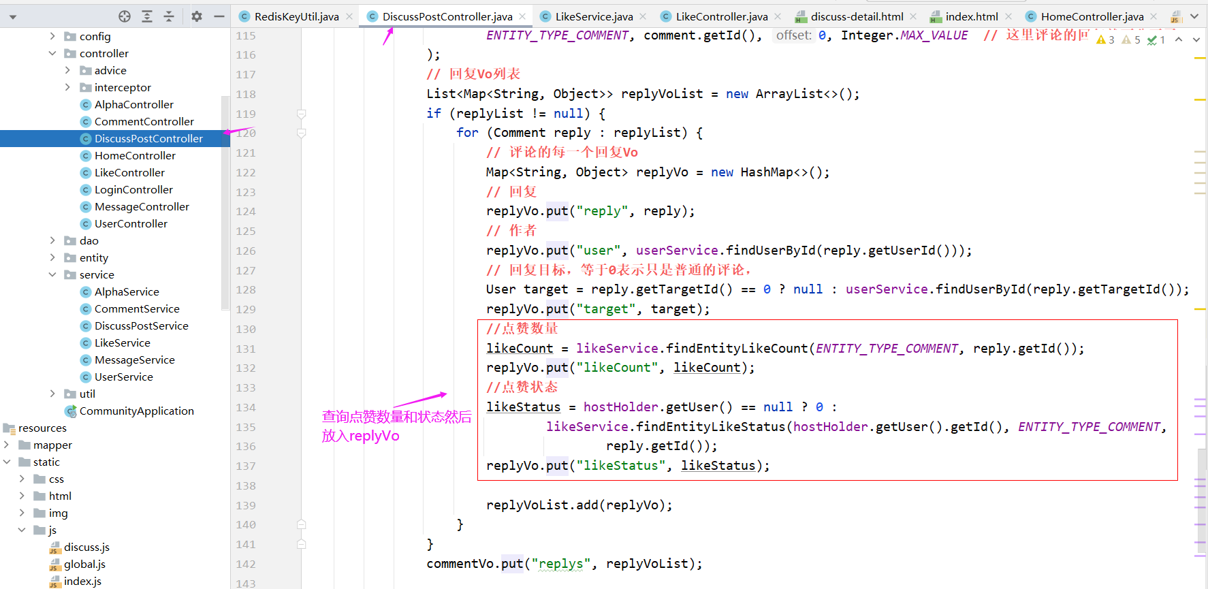1208x589 pixels.
Task: Close the discuss-detail.html tab
Action: [913, 16]
